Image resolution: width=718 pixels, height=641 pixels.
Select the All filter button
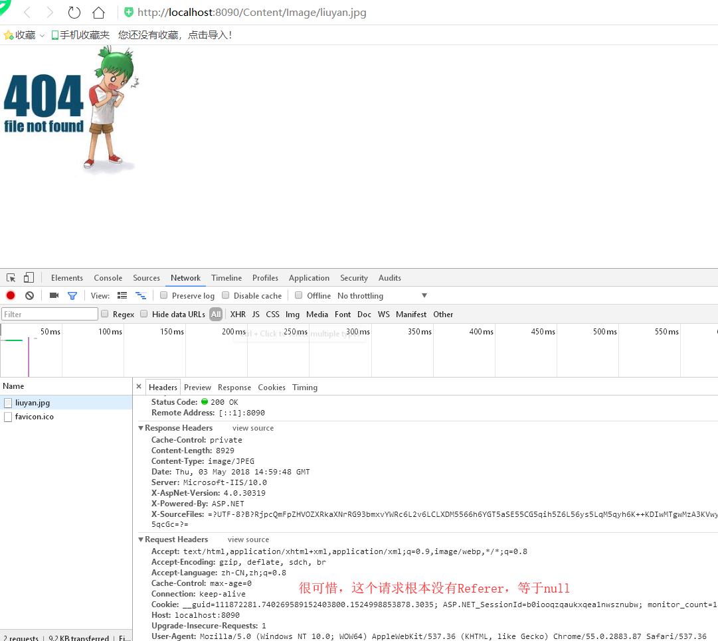click(x=216, y=315)
